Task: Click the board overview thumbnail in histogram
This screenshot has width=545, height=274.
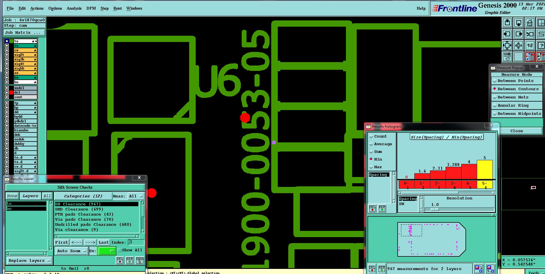Action: (431, 239)
